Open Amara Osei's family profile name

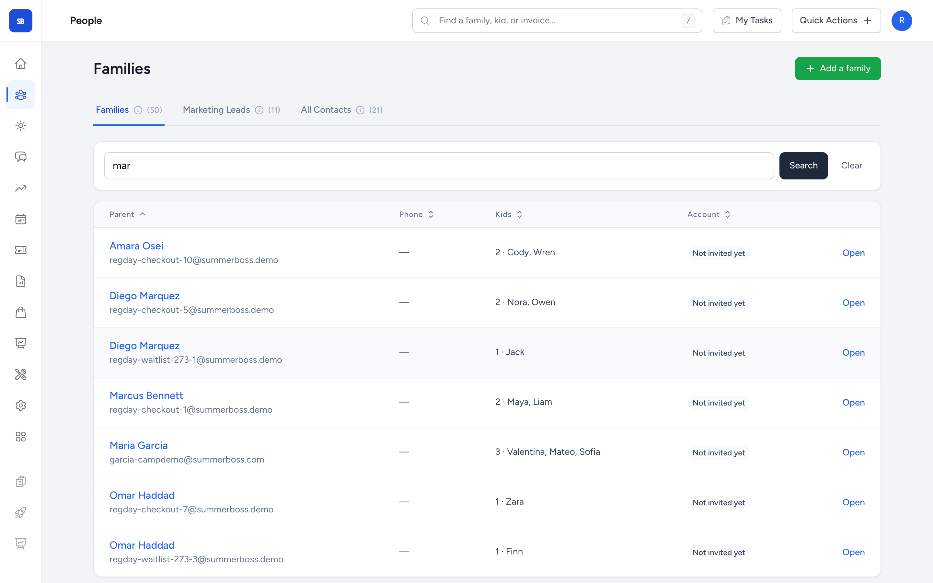(x=136, y=246)
